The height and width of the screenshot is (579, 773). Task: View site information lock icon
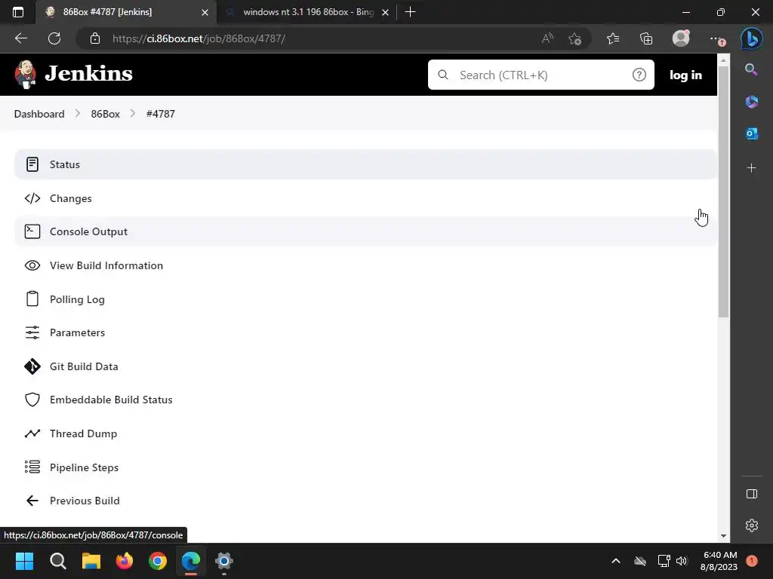pos(95,38)
